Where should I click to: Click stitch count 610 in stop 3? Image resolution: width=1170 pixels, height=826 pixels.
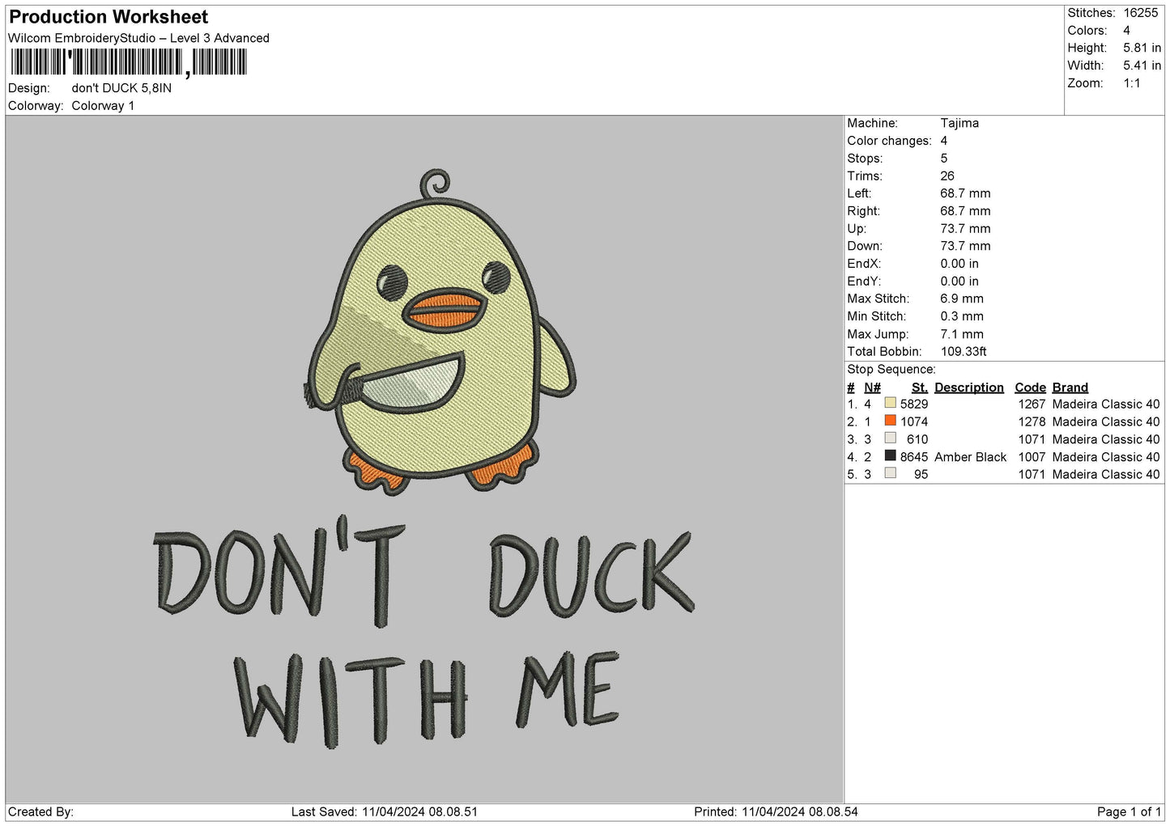click(x=917, y=439)
